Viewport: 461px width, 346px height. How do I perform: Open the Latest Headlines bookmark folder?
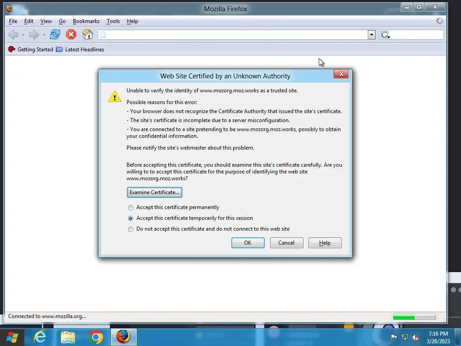(x=80, y=50)
